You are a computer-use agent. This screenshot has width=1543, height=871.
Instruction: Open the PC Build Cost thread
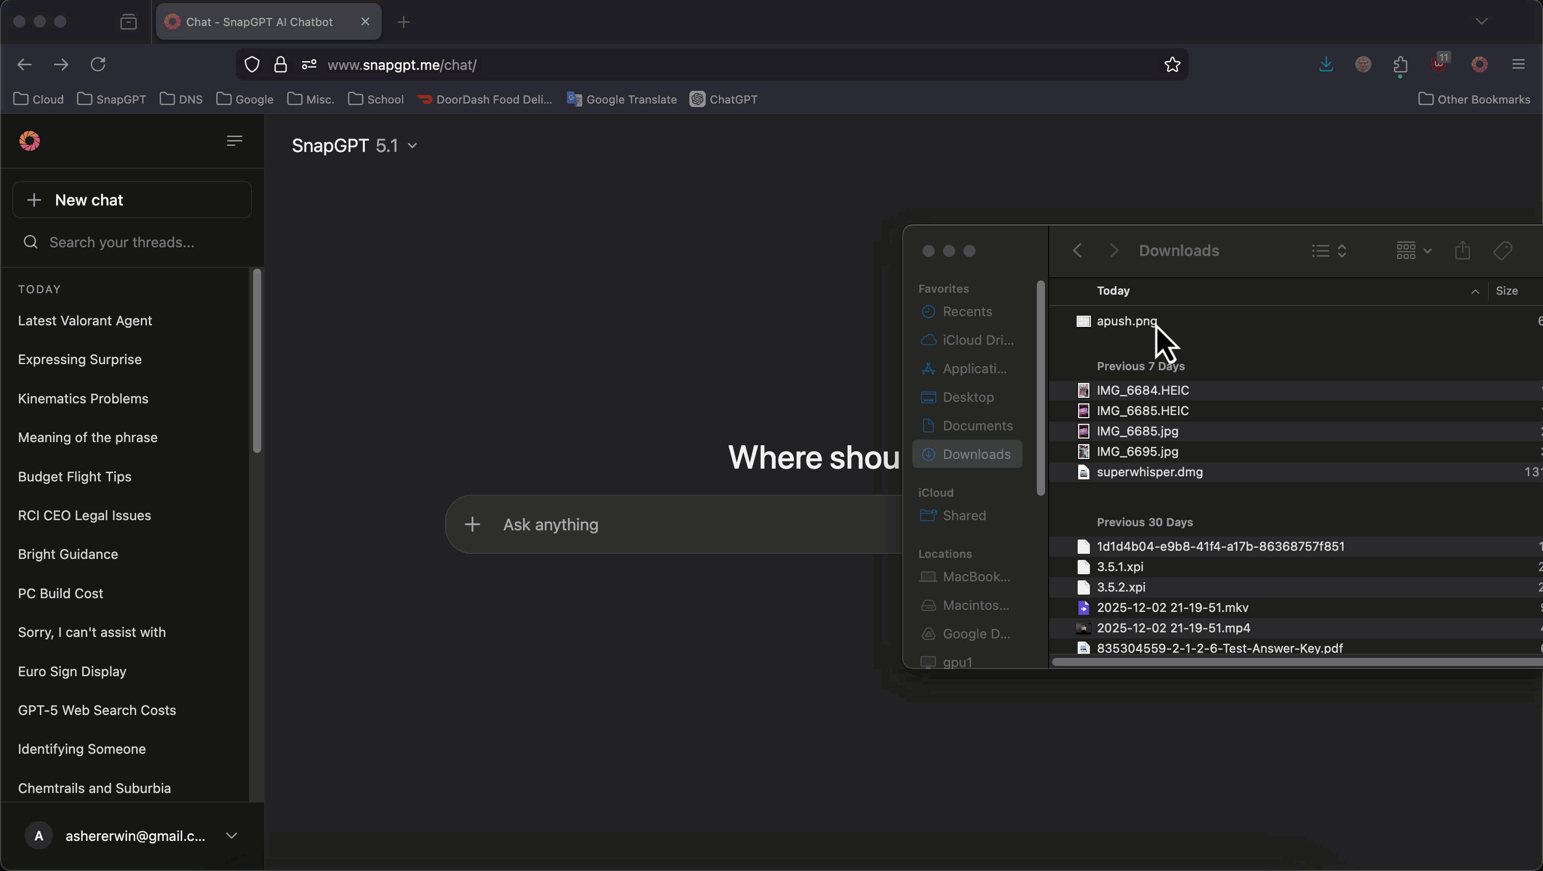pyautogui.click(x=61, y=593)
